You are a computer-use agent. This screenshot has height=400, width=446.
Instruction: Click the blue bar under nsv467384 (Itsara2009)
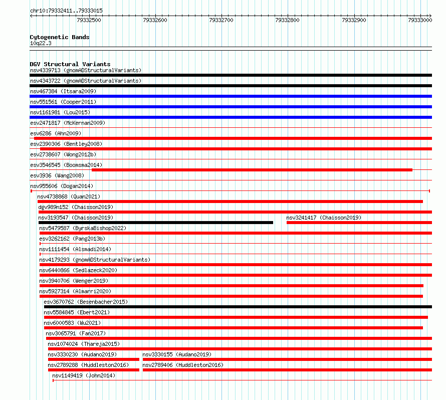[231, 96]
